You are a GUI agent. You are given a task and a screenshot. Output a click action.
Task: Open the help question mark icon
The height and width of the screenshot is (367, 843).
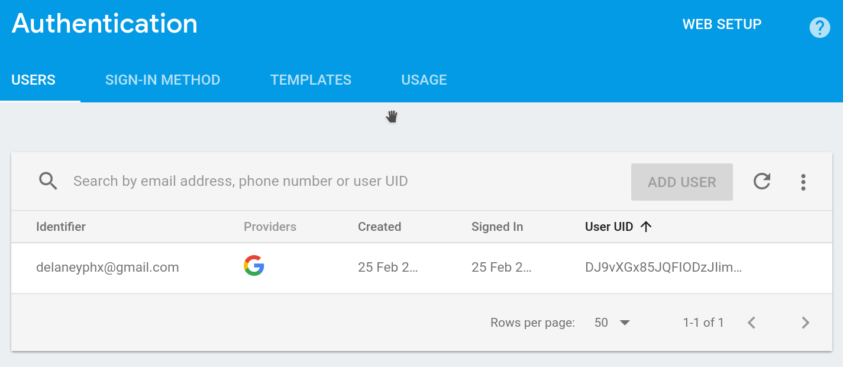coord(819,28)
